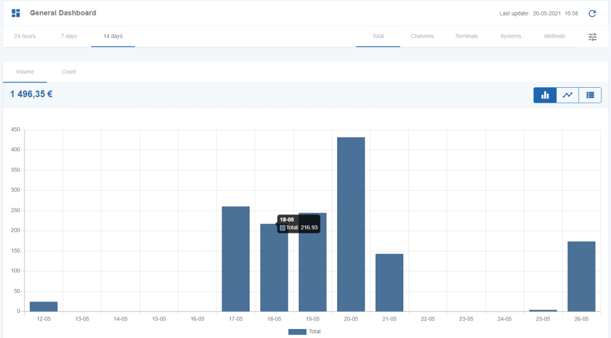Toggle the Total legend series
This screenshot has width=611, height=338.
click(305, 331)
